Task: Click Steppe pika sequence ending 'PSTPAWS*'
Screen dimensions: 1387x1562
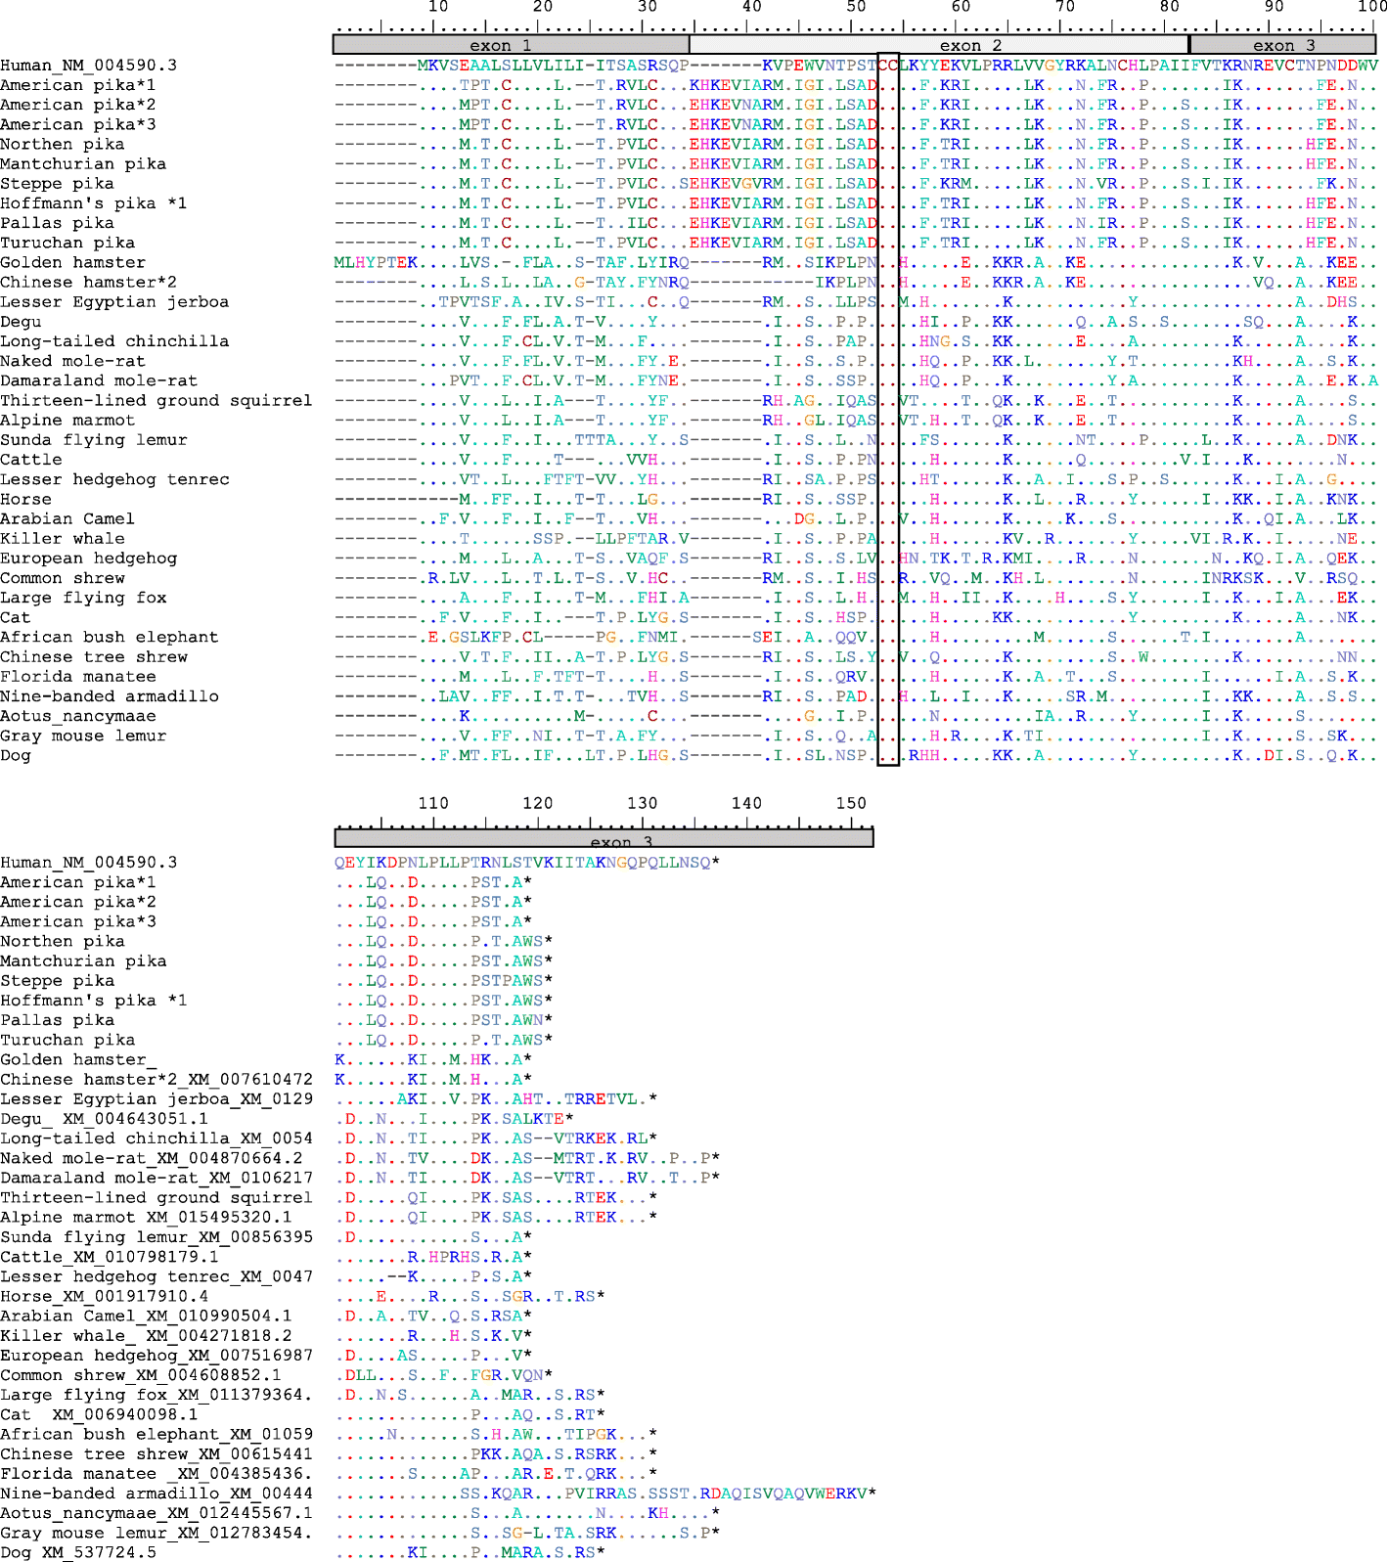Action: pyautogui.click(x=444, y=980)
